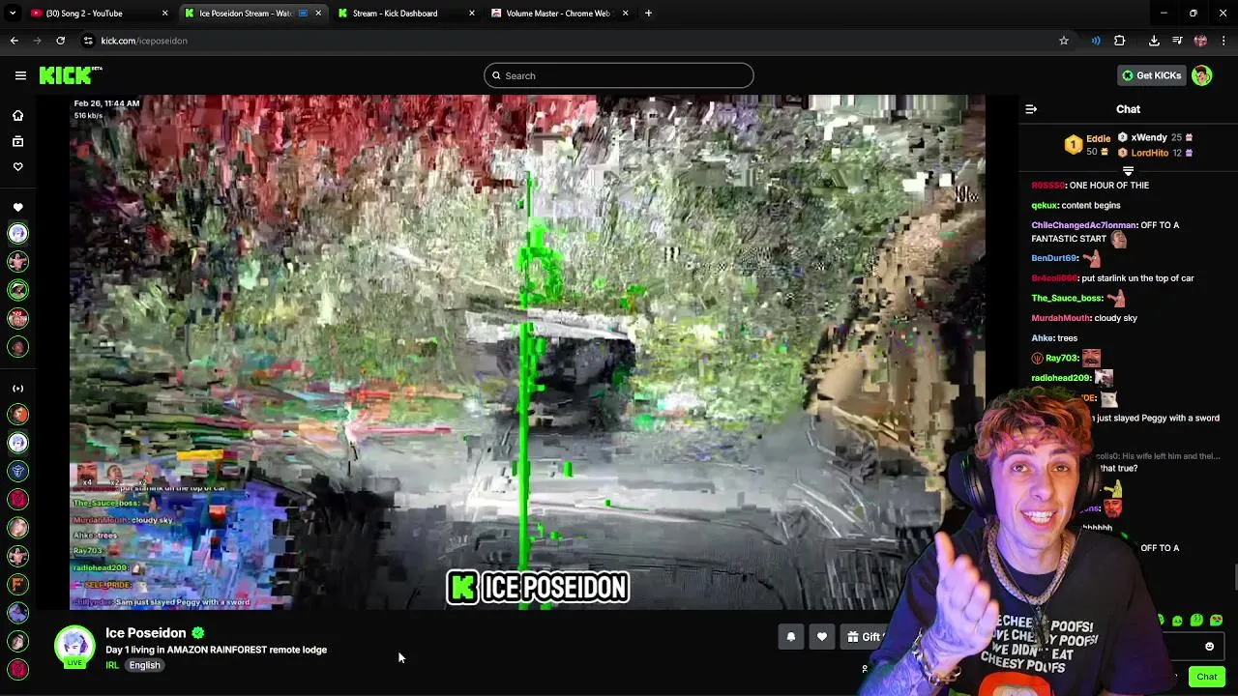Screen dimensions: 1238x696
Task: Click username ChileChangedAc7ionman in chat
Action: 1084,225
